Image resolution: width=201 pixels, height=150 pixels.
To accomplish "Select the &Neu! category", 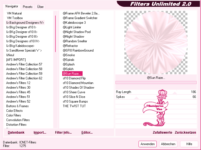I will [x=10, y=55].
